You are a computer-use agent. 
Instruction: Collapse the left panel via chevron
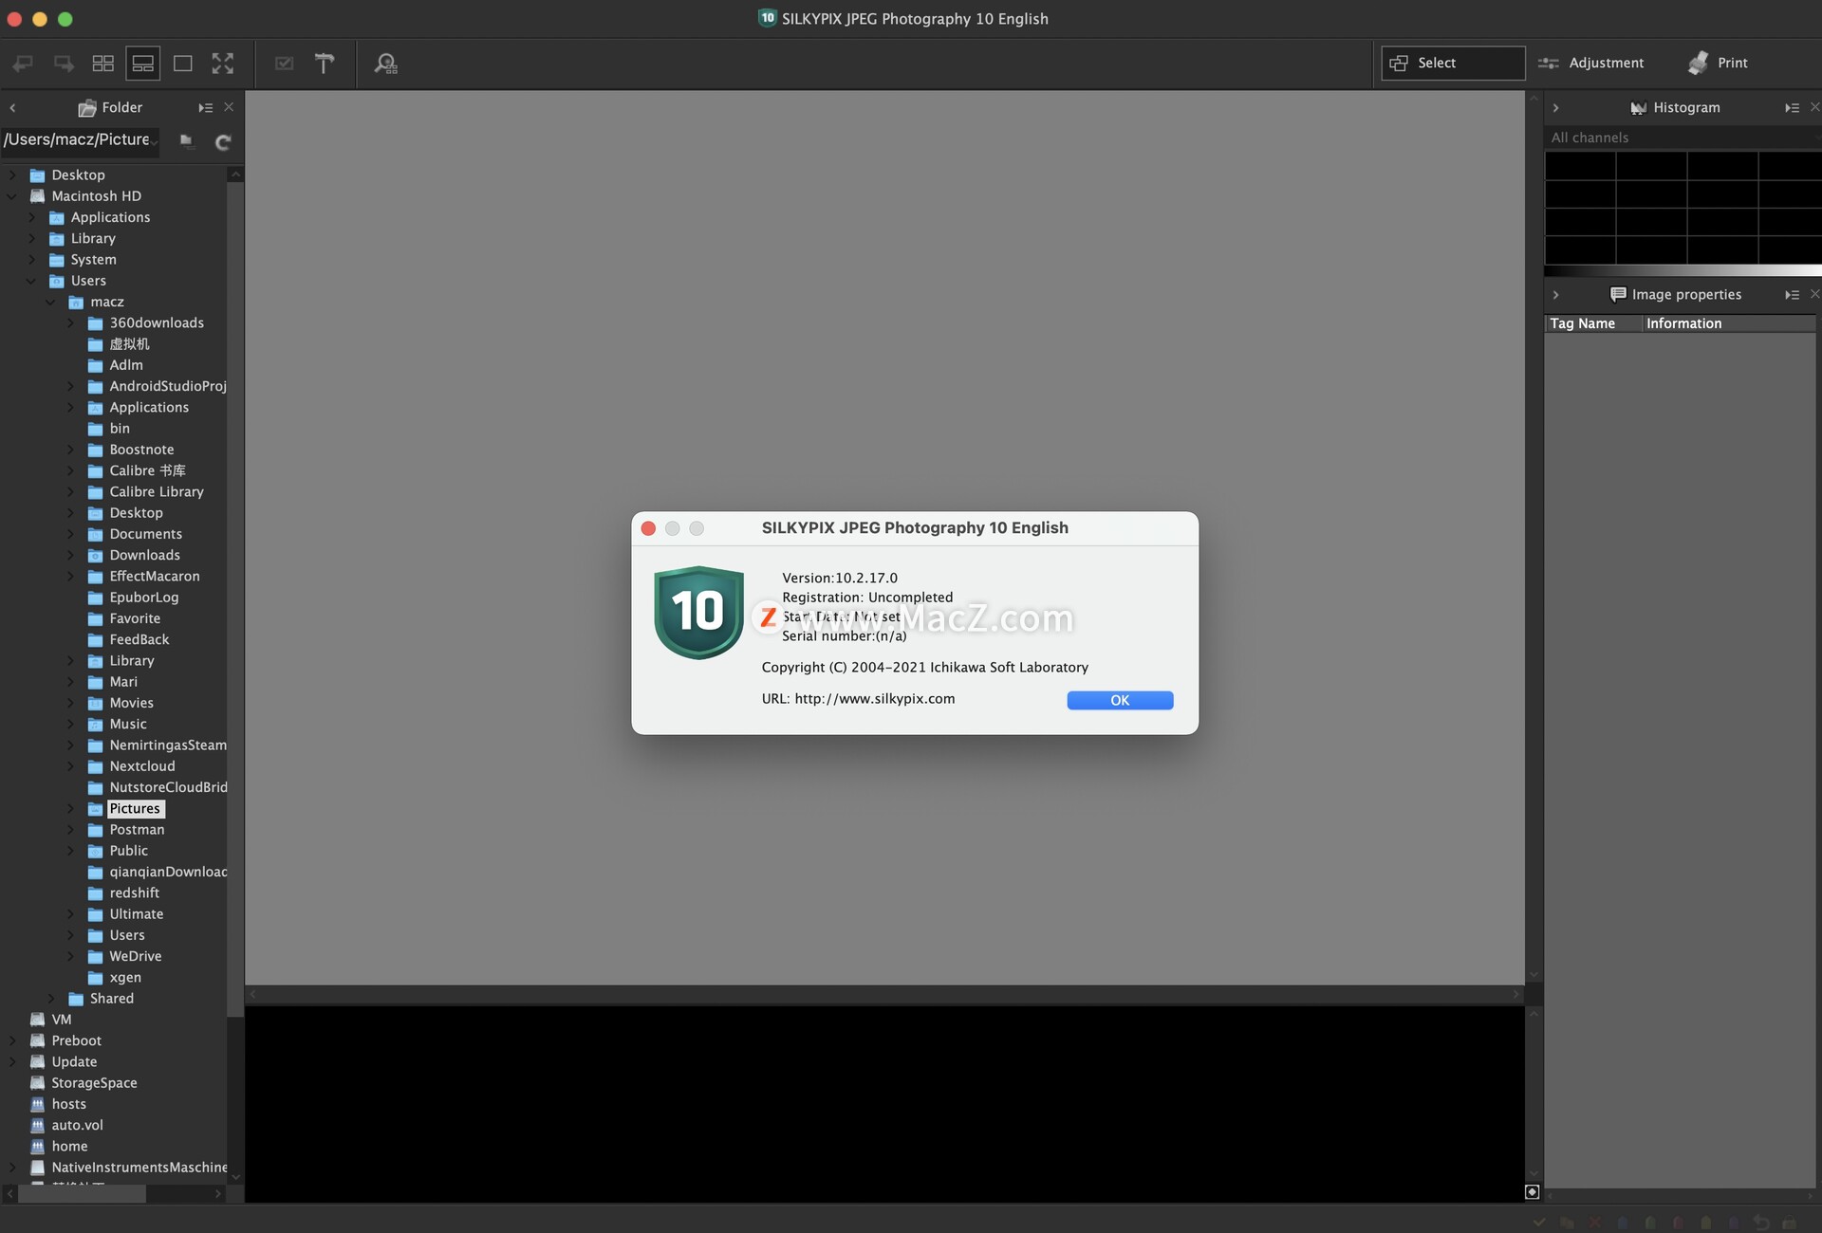[x=12, y=108]
